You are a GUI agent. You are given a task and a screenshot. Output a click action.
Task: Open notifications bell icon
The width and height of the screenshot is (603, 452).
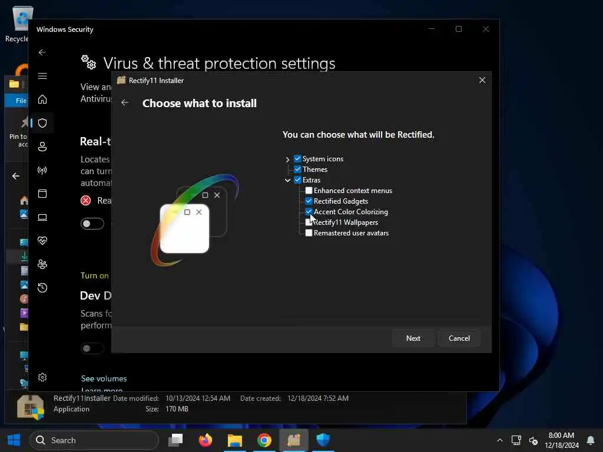[x=590, y=440]
